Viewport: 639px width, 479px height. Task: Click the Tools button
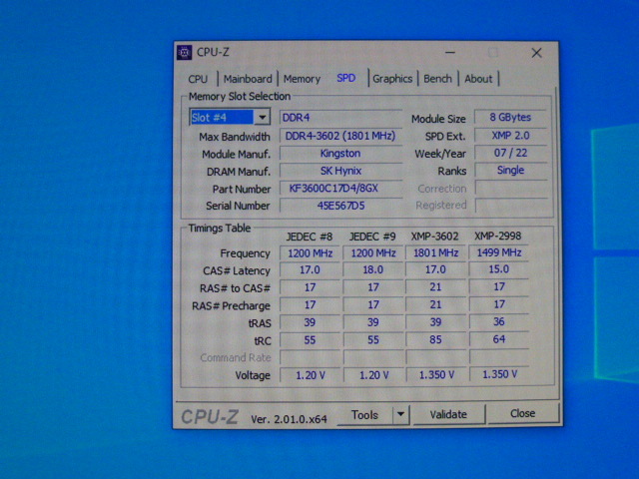(x=364, y=415)
